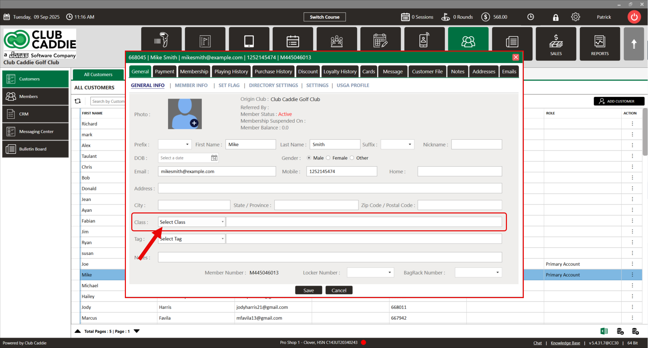Open the Prefix dropdown
The height and width of the screenshot is (348, 648).
175,144
